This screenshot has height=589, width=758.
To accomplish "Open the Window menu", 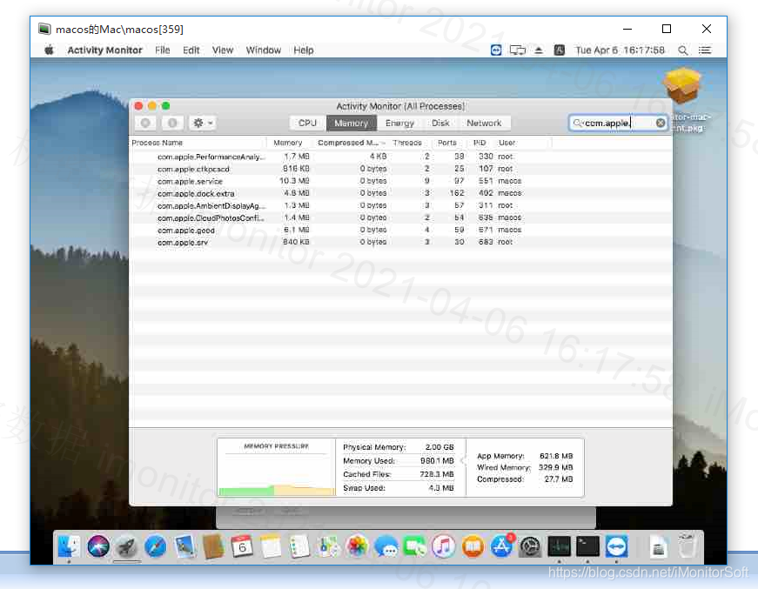I will [x=264, y=50].
